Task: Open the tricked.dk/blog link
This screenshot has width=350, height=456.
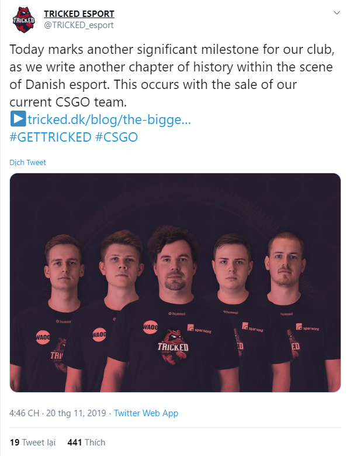Action: pos(109,119)
